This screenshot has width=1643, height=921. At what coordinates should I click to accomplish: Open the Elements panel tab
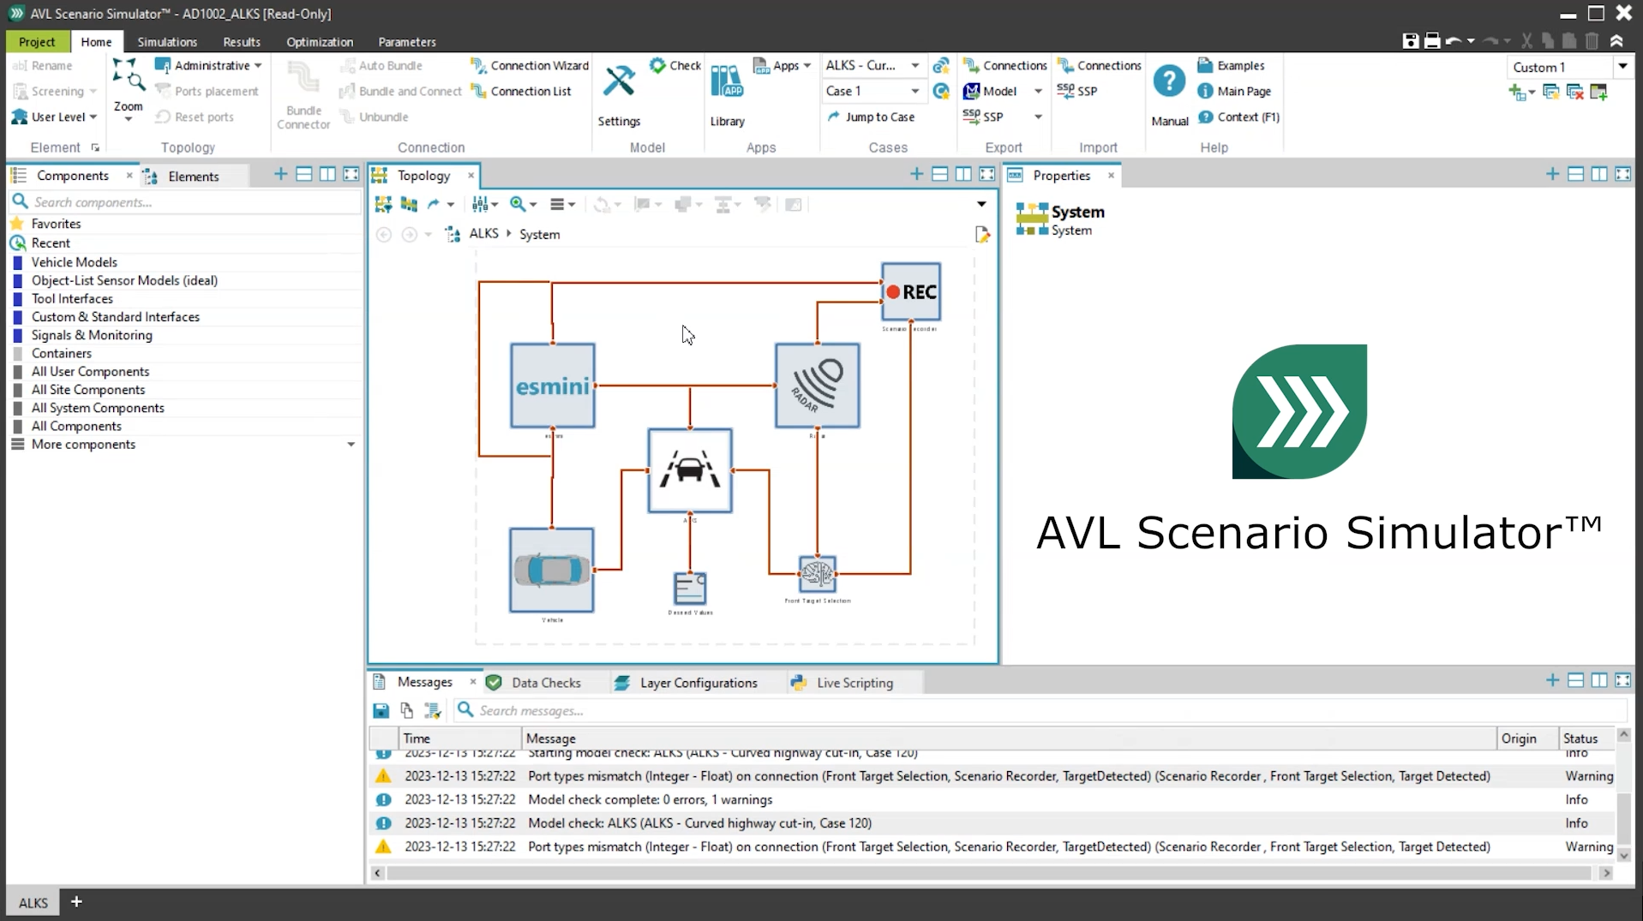click(x=193, y=176)
